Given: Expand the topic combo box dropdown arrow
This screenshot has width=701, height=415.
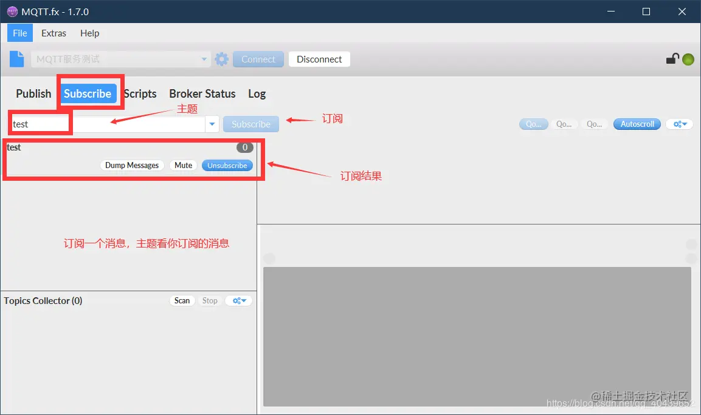Looking at the screenshot, I should tap(212, 124).
